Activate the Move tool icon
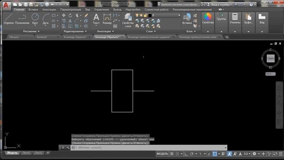Screen dimensions: 284x160 pos(64,16)
